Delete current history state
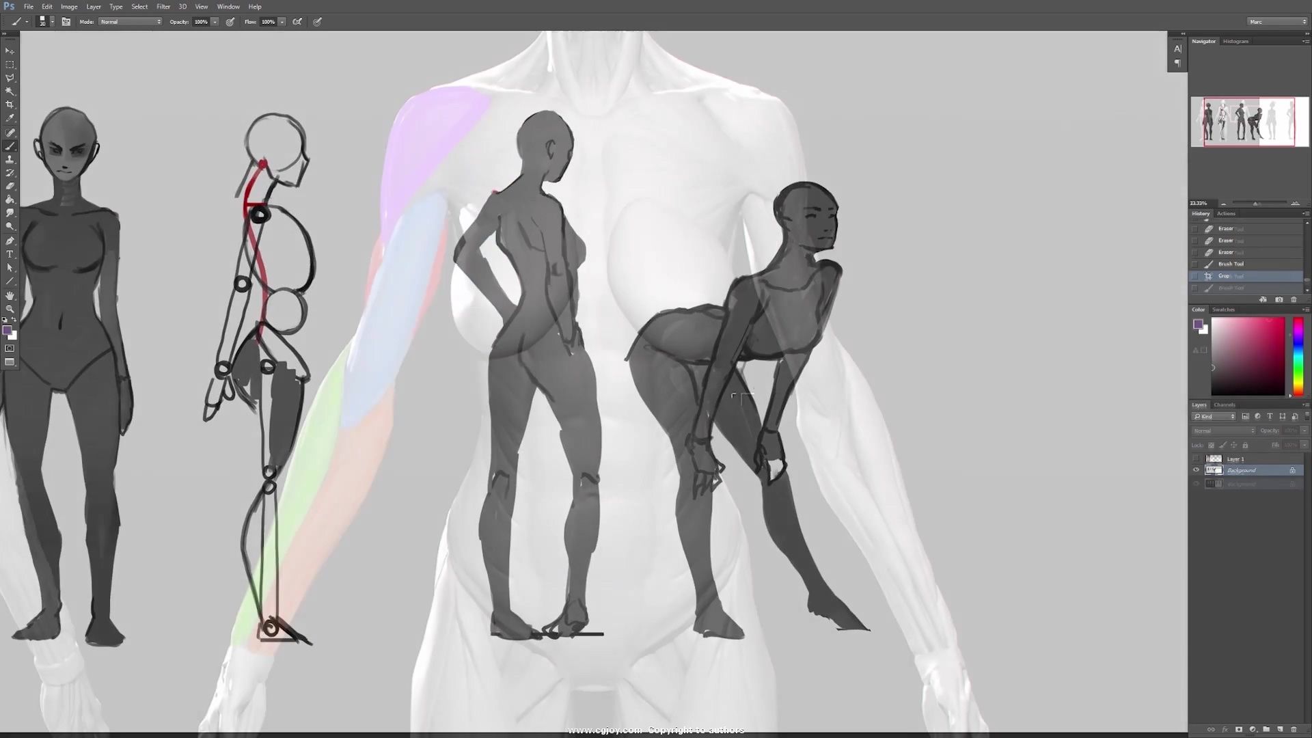 tap(1294, 300)
